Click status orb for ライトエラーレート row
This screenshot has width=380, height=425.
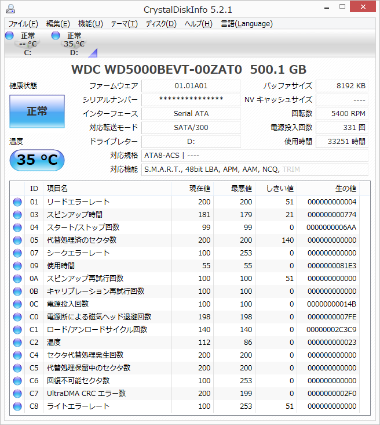point(17,406)
